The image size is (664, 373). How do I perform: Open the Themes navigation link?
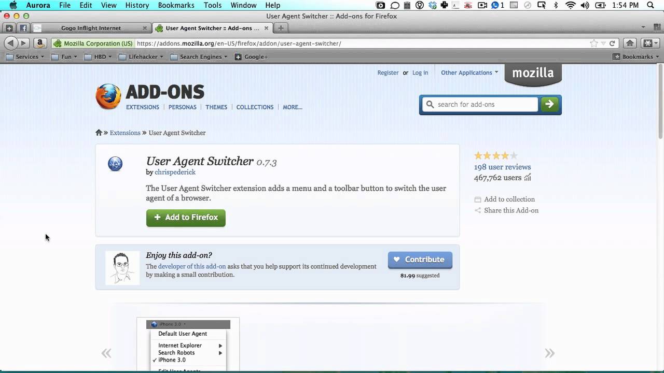tap(216, 107)
